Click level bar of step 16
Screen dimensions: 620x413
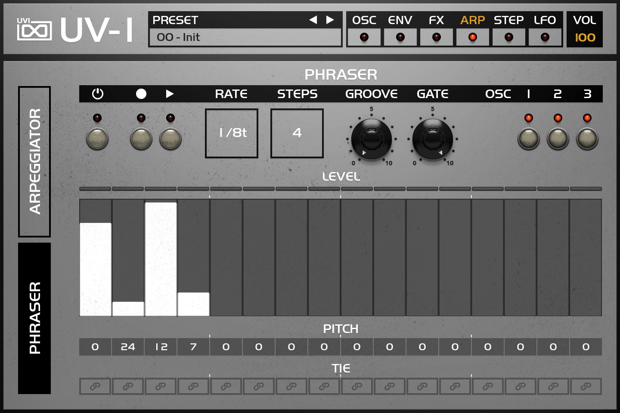pos(586,257)
